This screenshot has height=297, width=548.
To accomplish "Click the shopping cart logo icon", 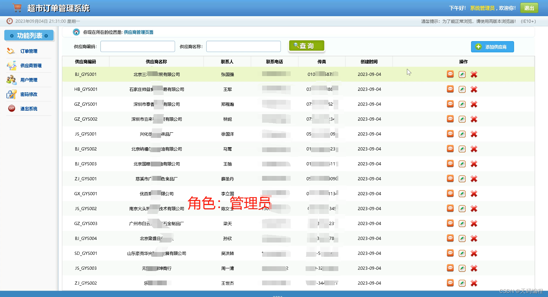I will point(17,8).
